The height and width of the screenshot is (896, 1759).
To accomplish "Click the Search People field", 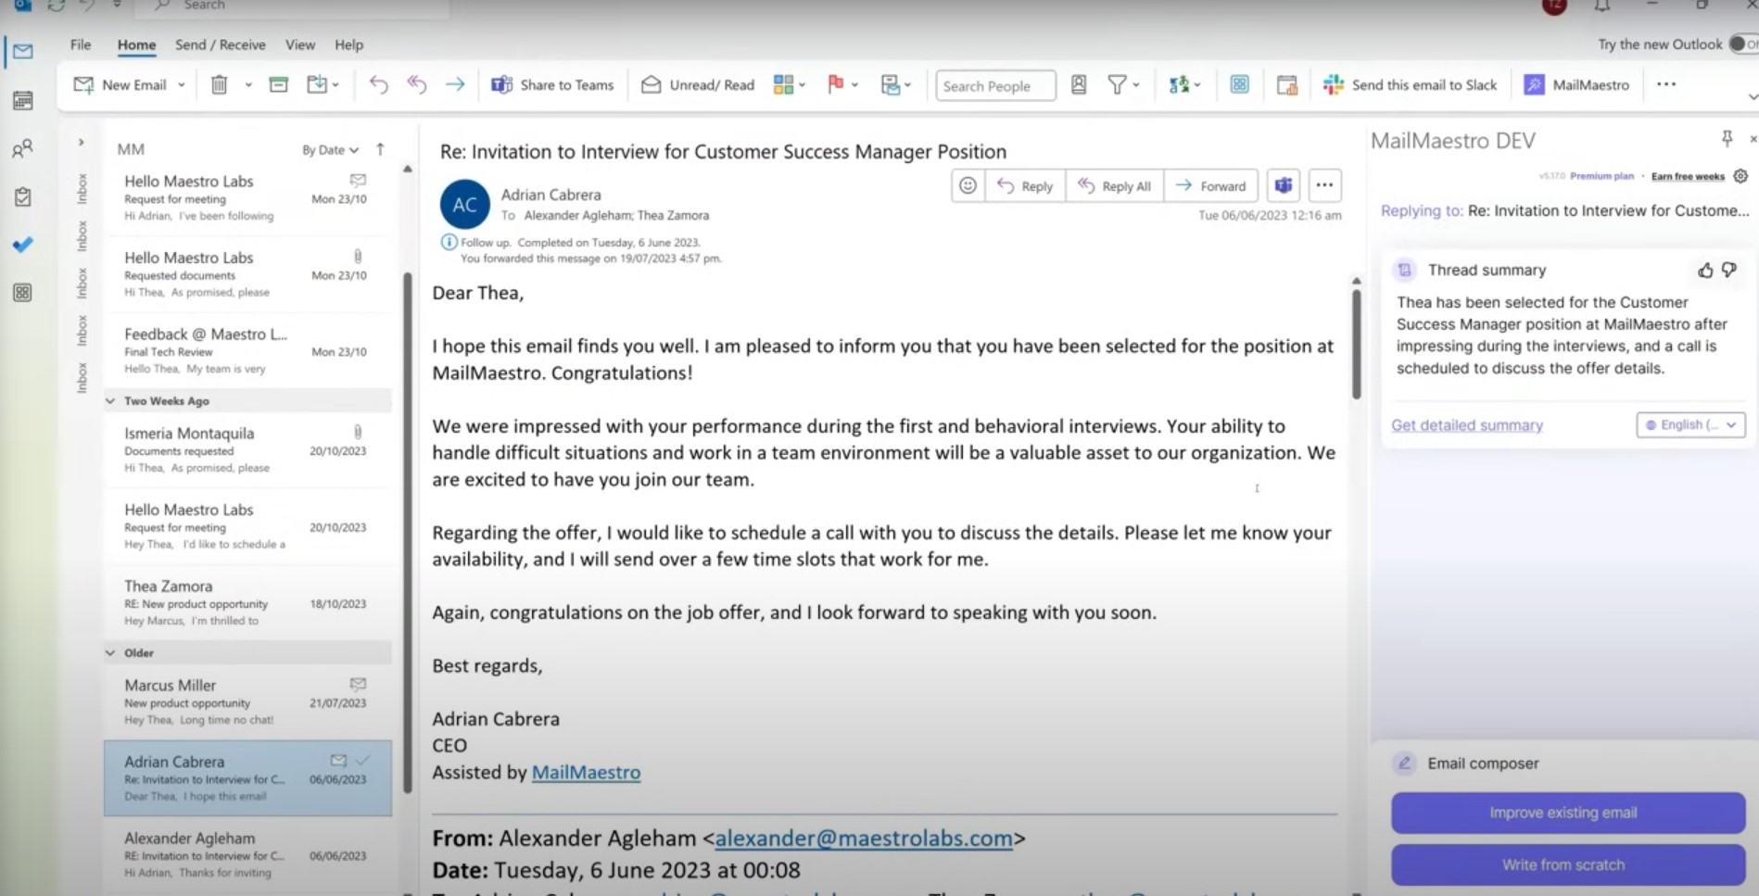I will point(995,85).
